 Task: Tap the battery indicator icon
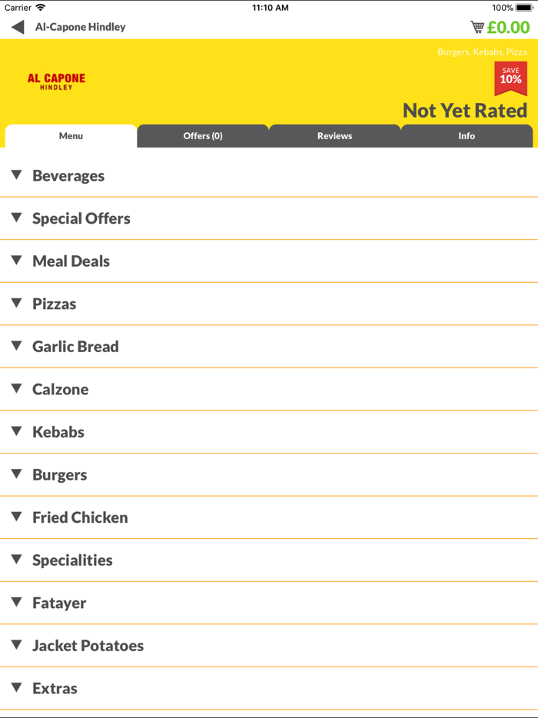(525, 8)
